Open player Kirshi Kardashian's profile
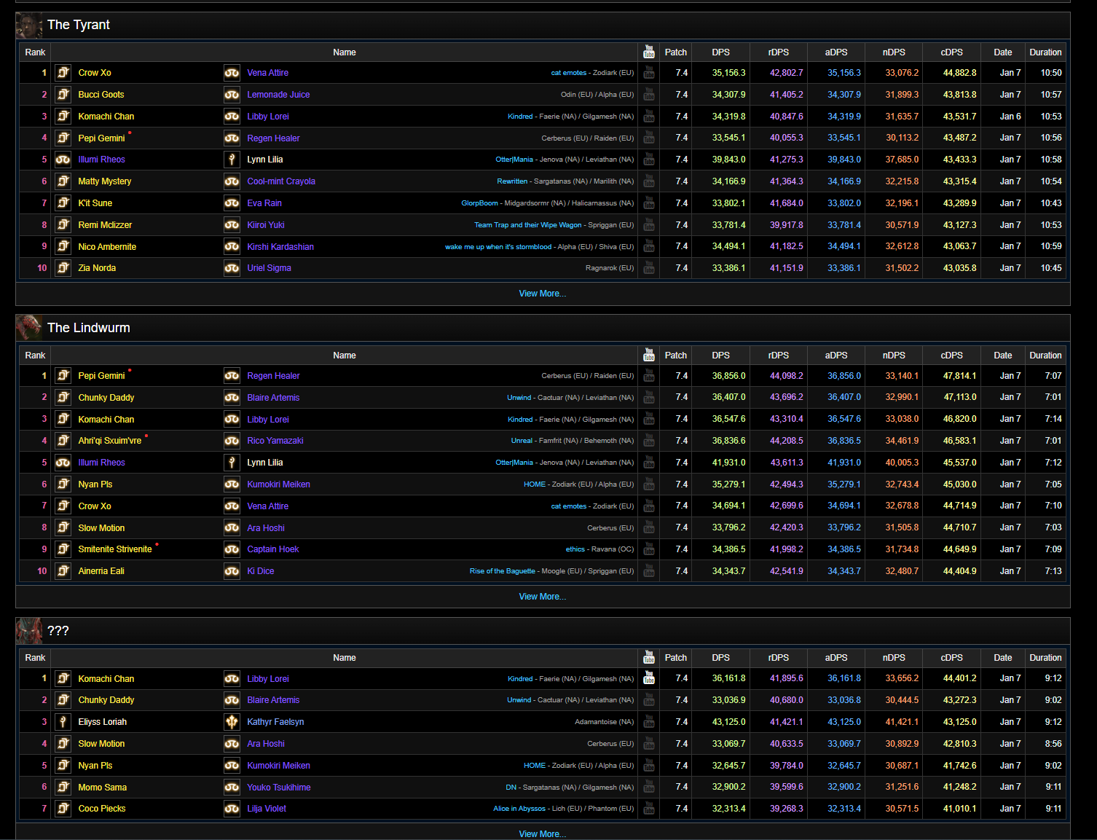The image size is (1097, 840). pyautogui.click(x=280, y=247)
